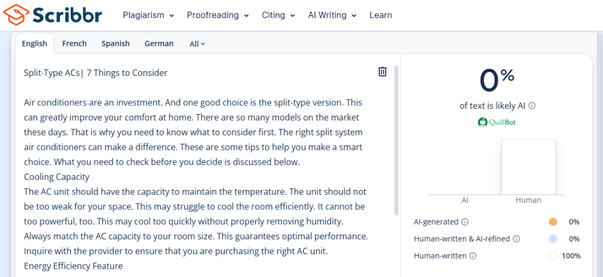Click the text area scrollbar

(x=396, y=141)
